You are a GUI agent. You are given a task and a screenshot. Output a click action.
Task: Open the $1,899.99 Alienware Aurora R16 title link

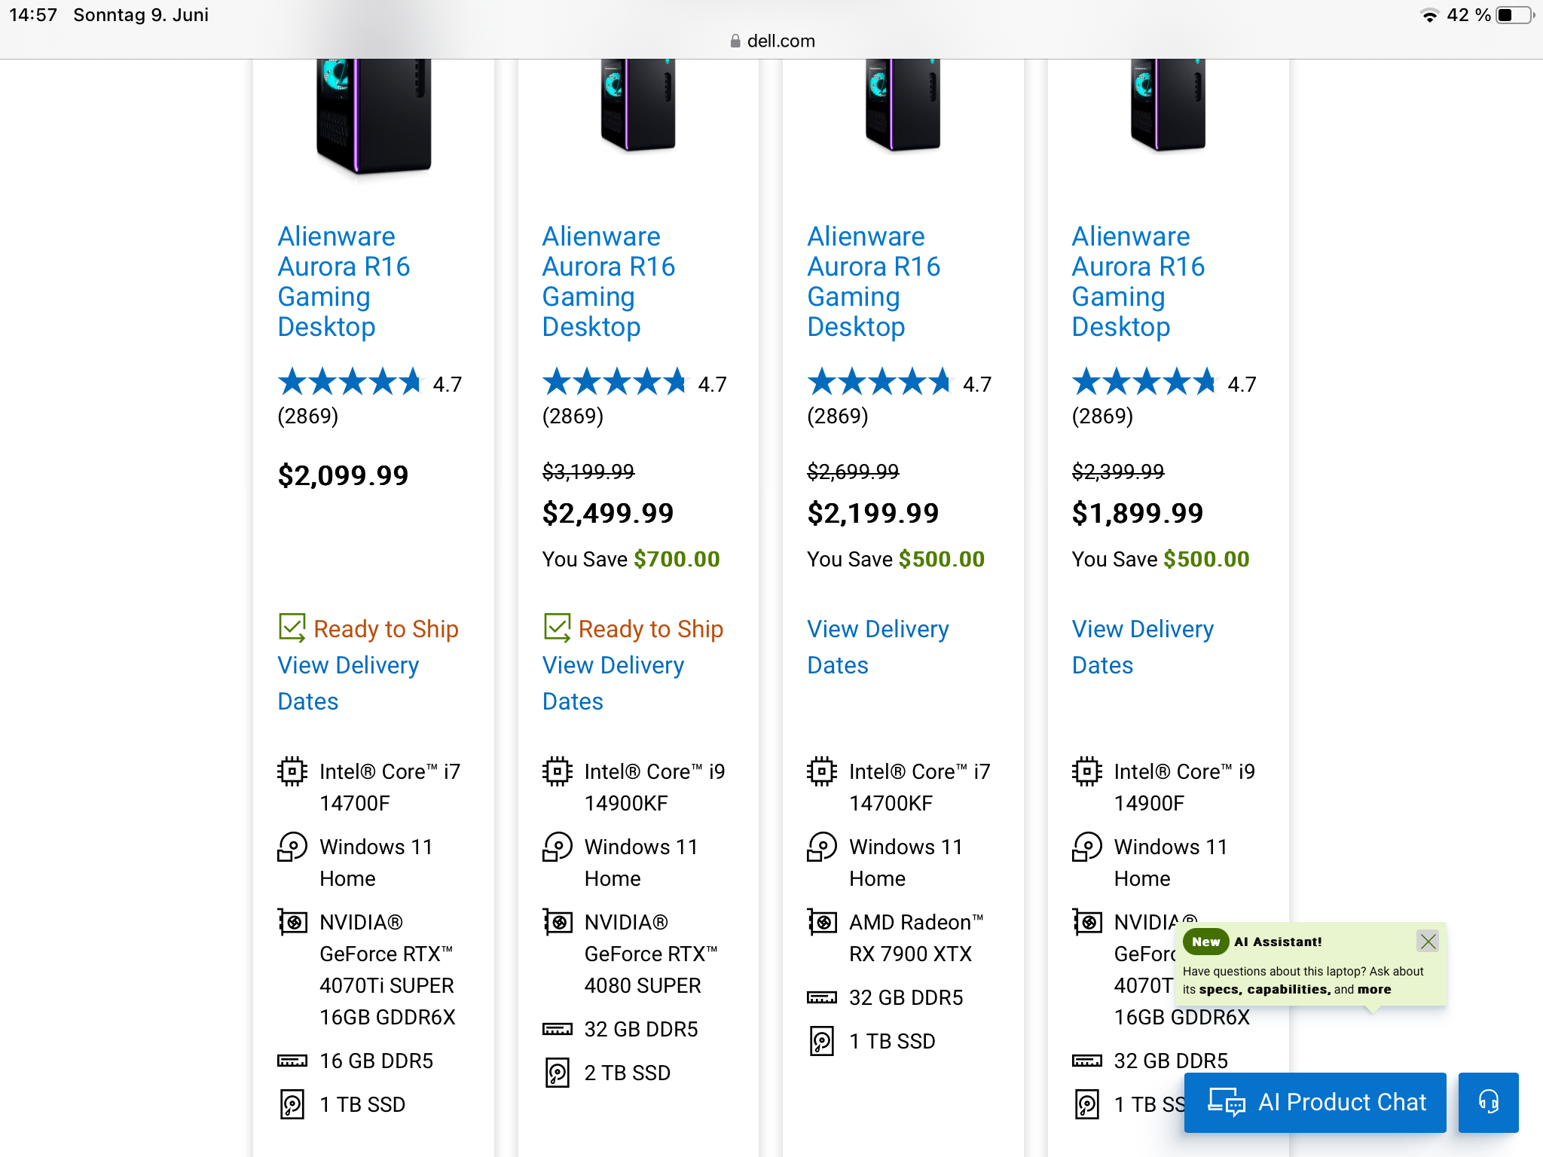coord(1138,281)
